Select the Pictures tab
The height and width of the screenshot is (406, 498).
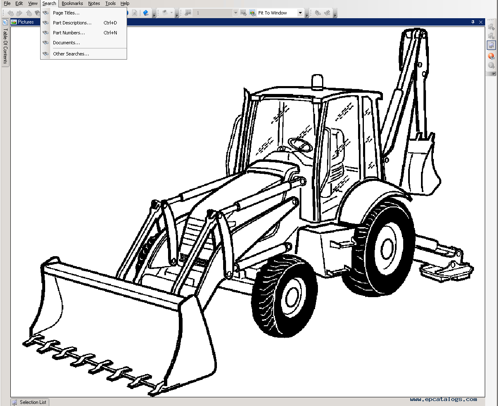coord(22,22)
